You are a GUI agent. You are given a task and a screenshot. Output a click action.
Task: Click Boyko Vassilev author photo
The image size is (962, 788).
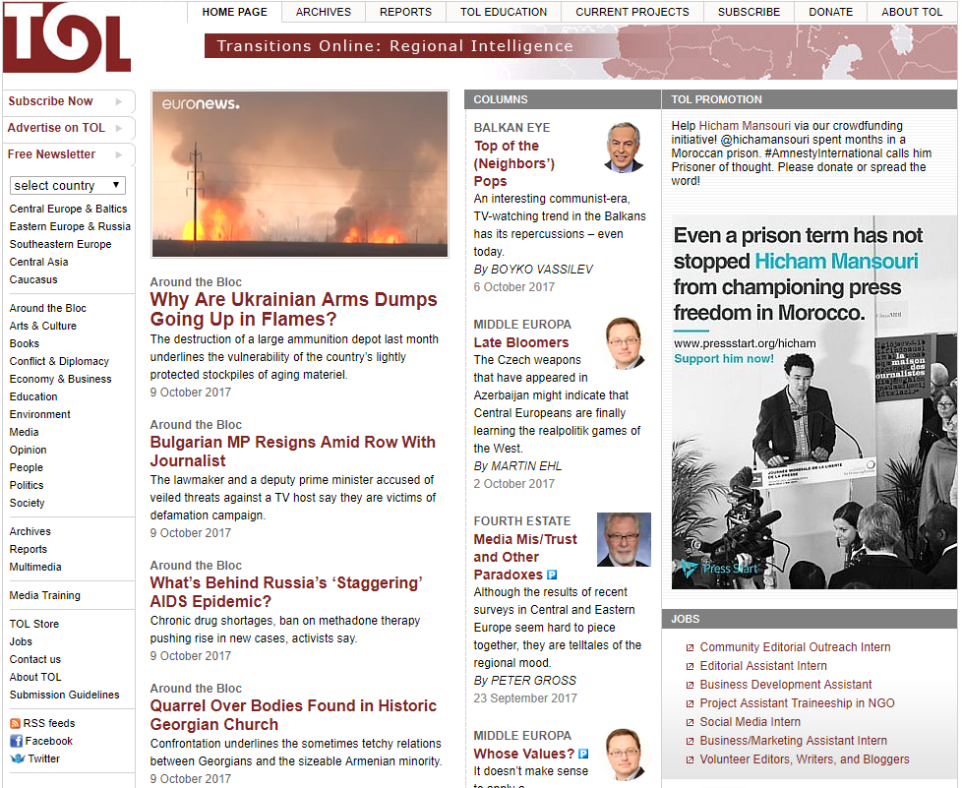(x=624, y=148)
